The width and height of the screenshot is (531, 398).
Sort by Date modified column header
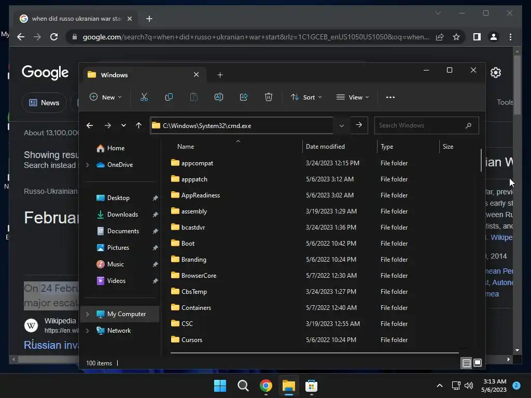pos(325,147)
